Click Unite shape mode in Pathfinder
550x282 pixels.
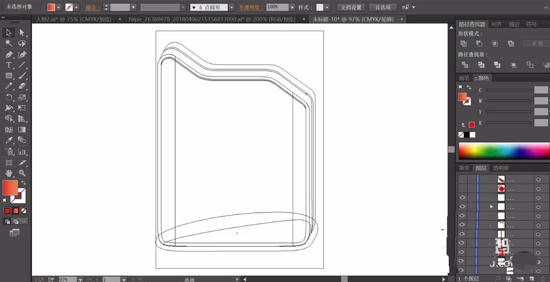(x=463, y=43)
